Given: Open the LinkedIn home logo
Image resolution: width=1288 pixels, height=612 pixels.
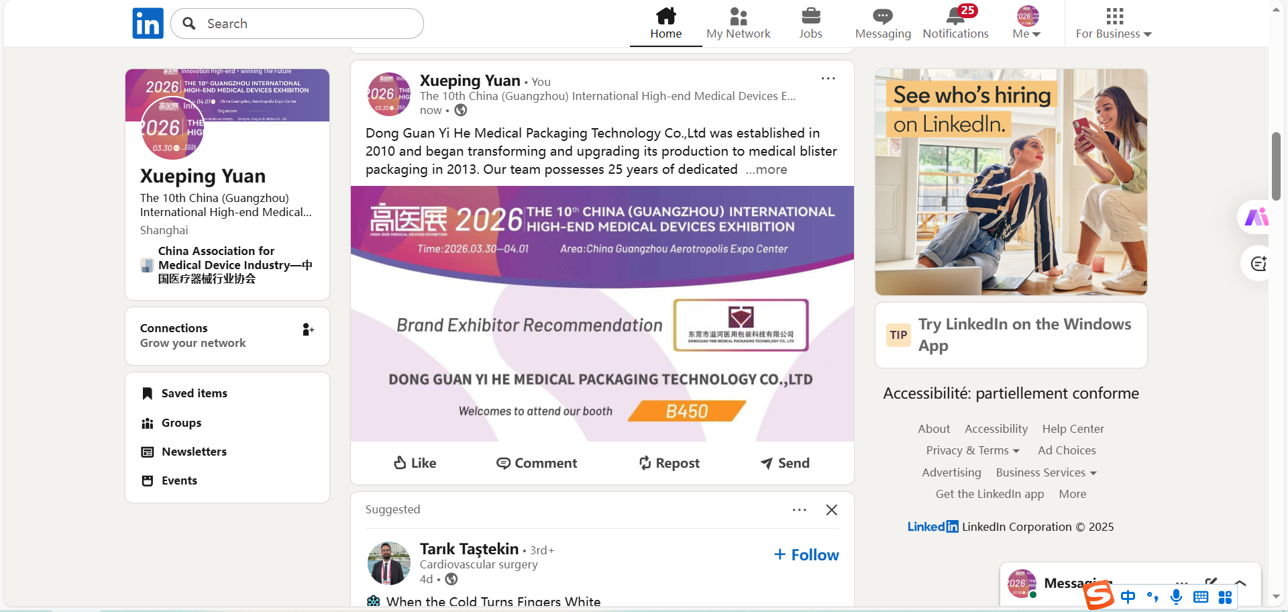Looking at the screenshot, I should pos(148,23).
